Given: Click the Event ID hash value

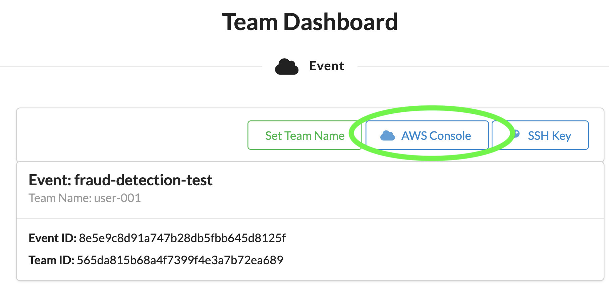Looking at the screenshot, I should pyautogui.click(x=182, y=238).
